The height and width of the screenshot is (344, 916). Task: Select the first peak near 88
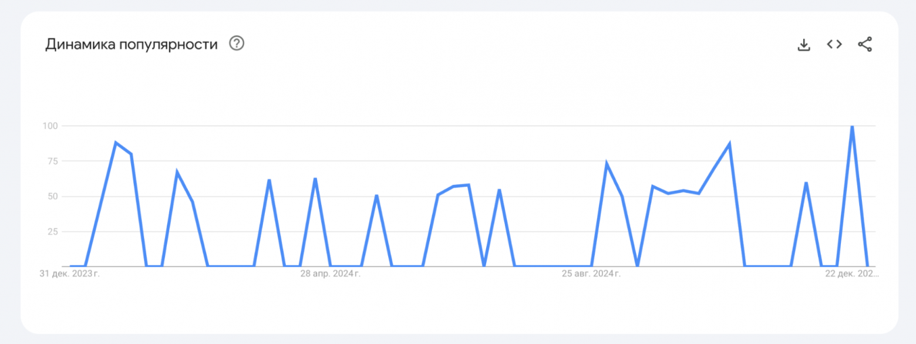point(116,141)
